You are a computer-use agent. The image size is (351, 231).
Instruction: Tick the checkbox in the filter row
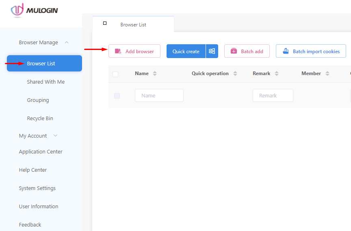[x=117, y=96]
